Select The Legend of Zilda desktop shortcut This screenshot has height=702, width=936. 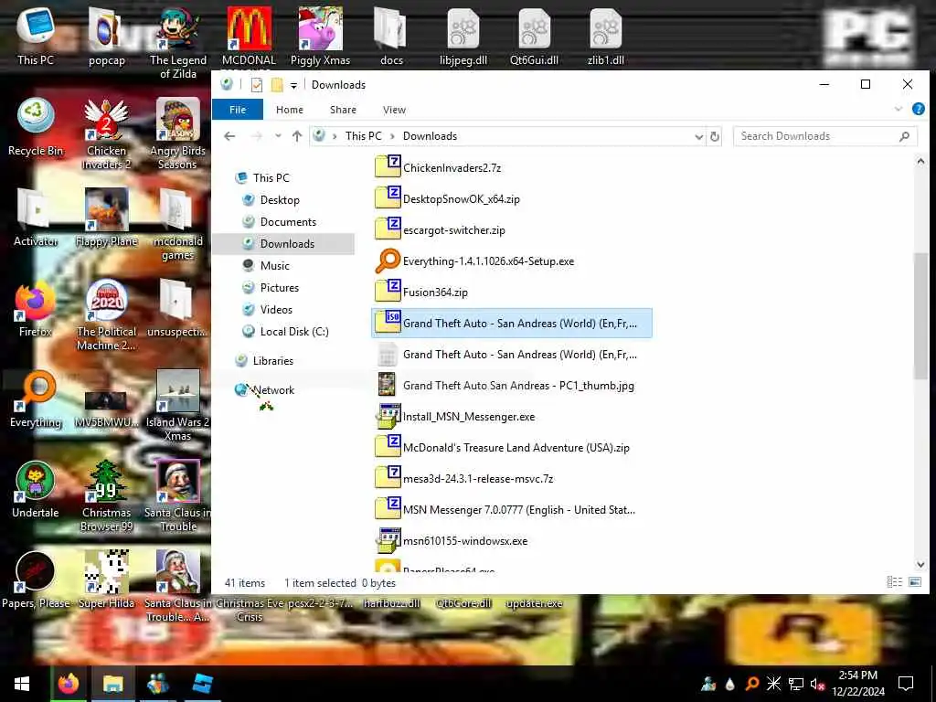point(178,43)
